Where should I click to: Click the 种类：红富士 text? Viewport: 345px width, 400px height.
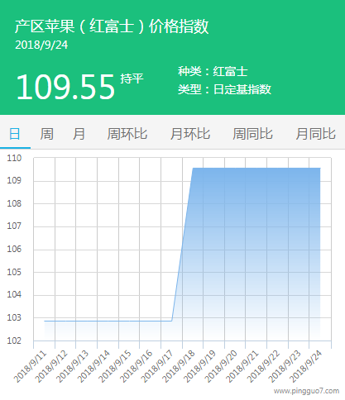213,72
